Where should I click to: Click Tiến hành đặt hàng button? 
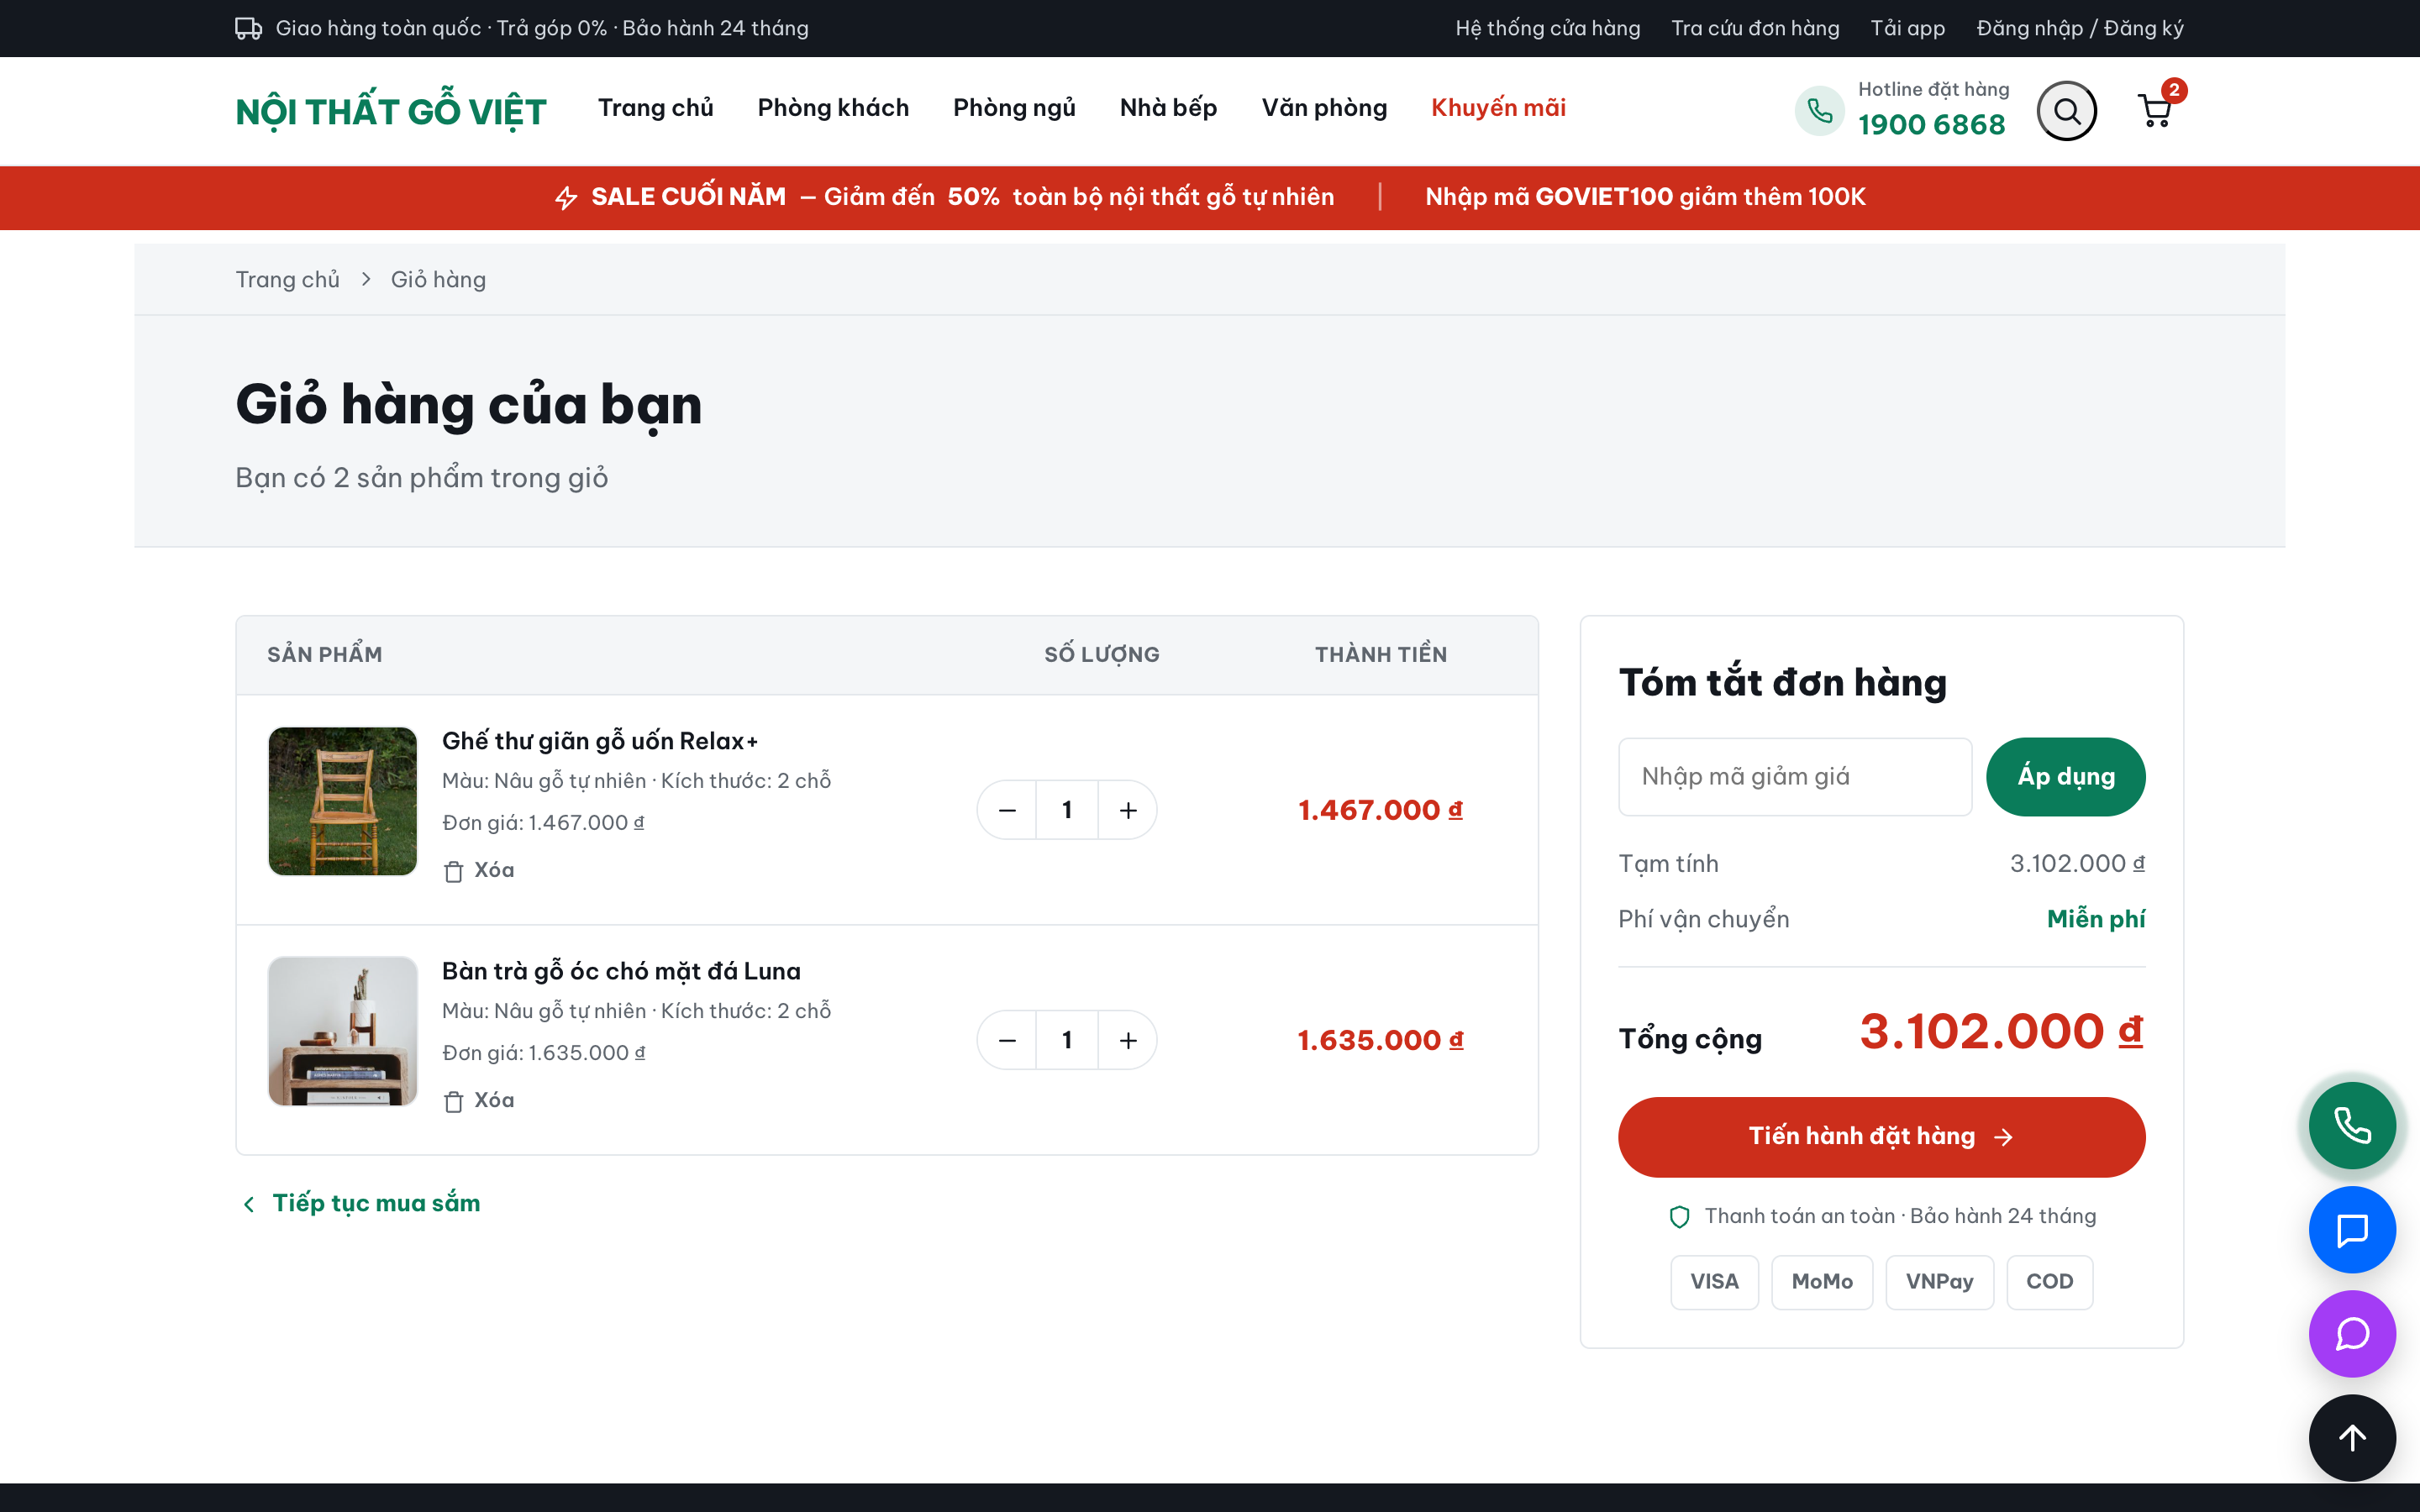click(x=1881, y=1137)
